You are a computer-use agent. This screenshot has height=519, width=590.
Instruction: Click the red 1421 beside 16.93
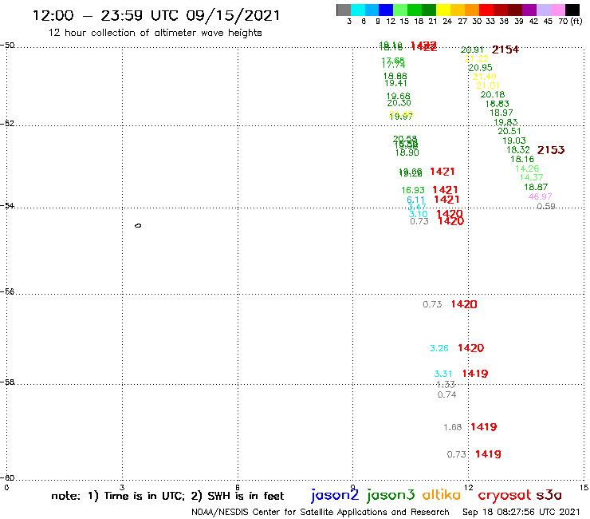tap(445, 190)
